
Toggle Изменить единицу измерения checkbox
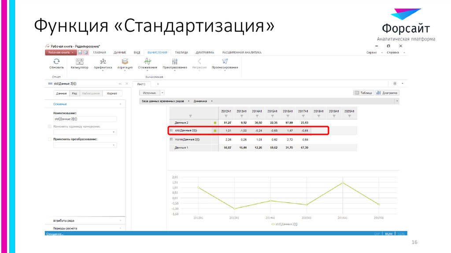pos(50,126)
